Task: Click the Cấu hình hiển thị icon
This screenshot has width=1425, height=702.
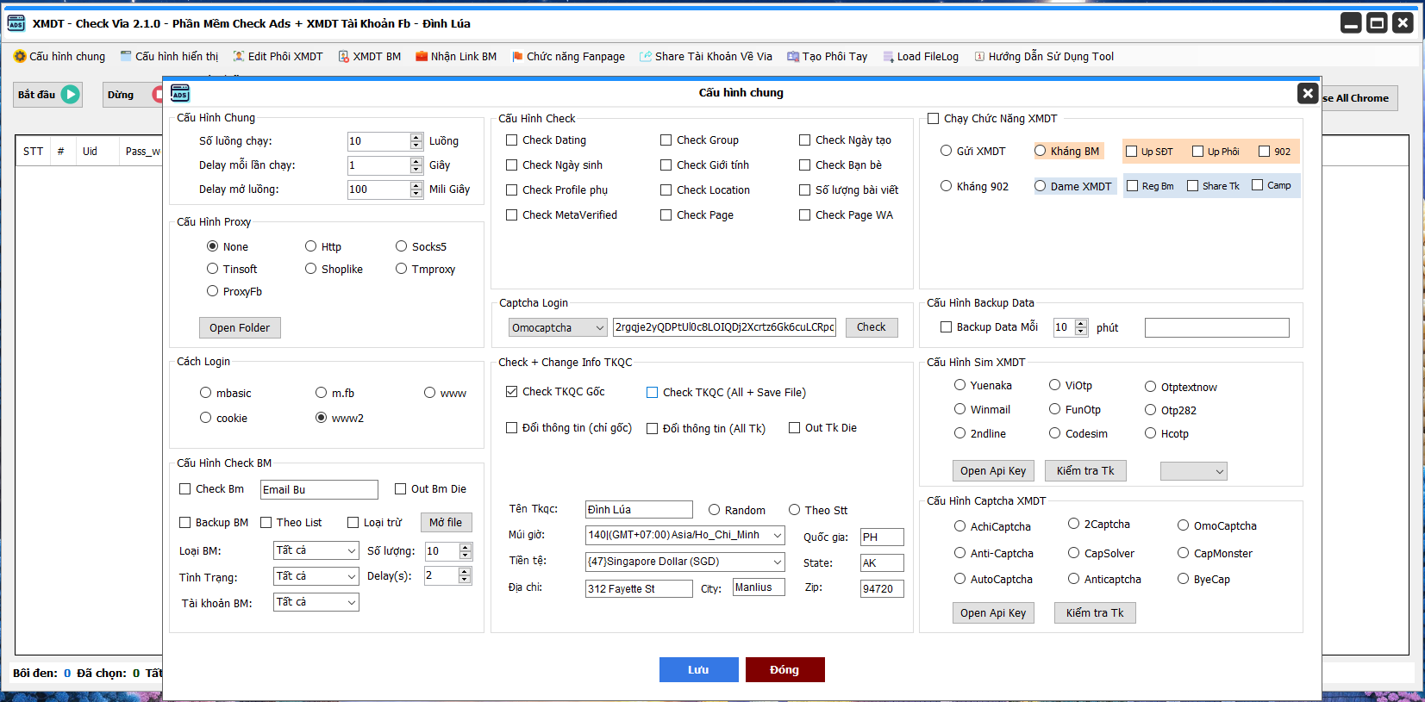Action: tap(126, 56)
